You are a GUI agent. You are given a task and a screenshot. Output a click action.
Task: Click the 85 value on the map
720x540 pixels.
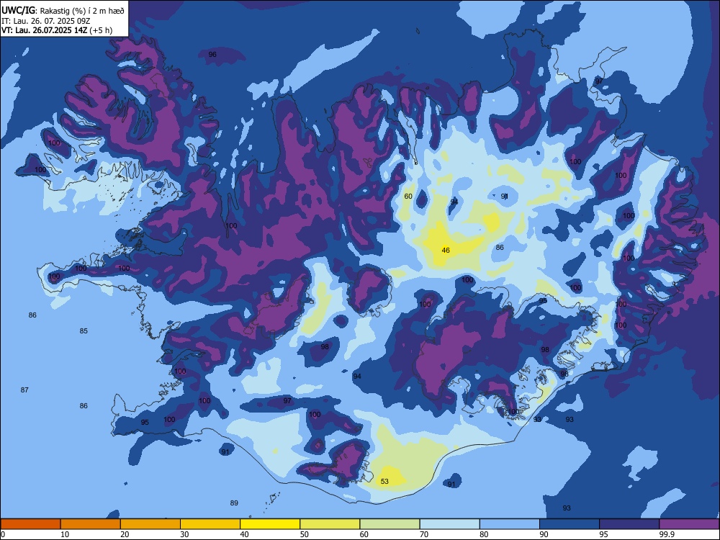(x=84, y=330)
